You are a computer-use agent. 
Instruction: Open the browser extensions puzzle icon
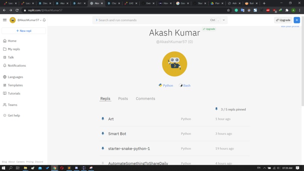(287, 10)
